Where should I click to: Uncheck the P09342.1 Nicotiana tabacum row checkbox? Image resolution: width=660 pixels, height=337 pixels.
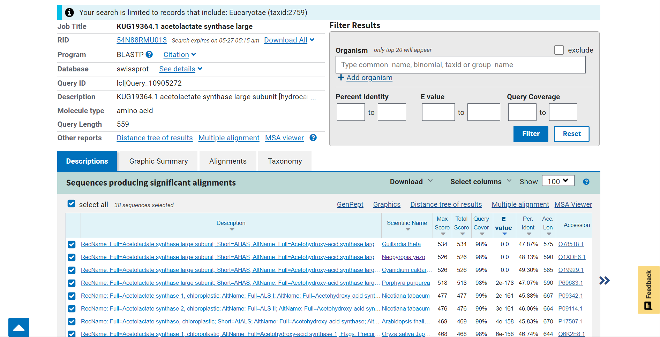click(x=72, y=296)
